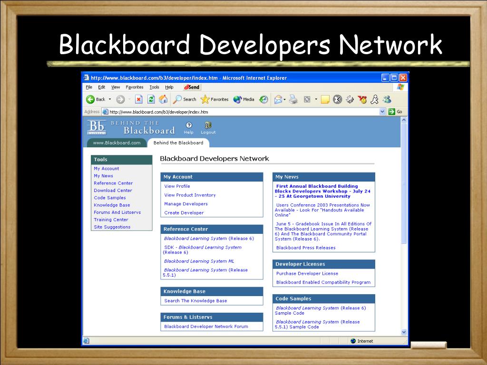Expand the Back button dropdown arrow
487x365 pixels.
110,99
